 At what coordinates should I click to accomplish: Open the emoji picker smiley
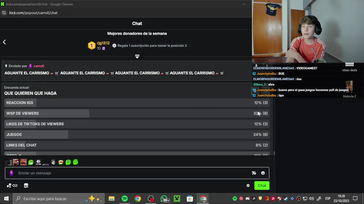(x=263, y=173)
